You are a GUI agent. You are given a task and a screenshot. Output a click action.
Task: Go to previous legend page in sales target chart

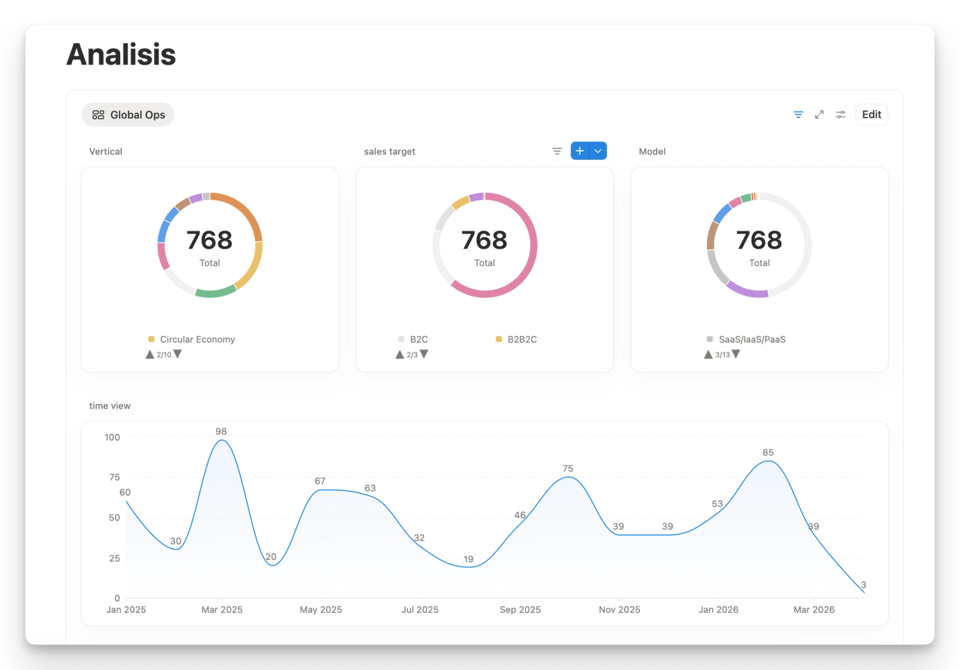click(400, 355)
